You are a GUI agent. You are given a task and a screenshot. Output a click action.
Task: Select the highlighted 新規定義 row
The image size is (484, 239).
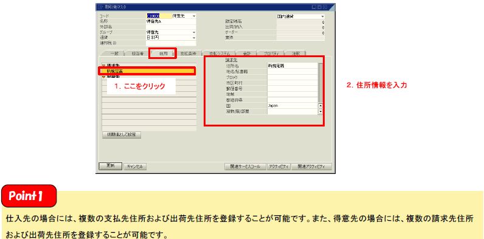coord(147,71)
